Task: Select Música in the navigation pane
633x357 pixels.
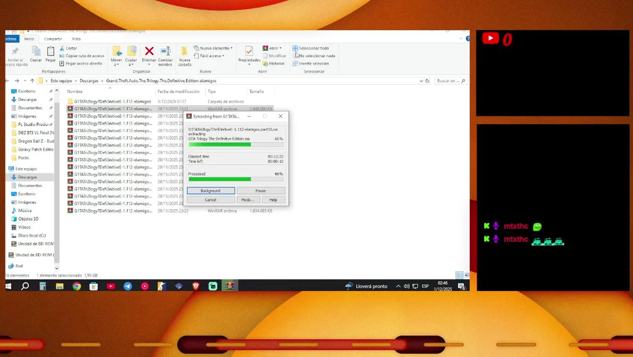Action: click(21, 210)
